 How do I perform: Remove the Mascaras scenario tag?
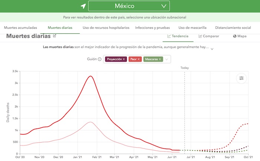point(159,59)
